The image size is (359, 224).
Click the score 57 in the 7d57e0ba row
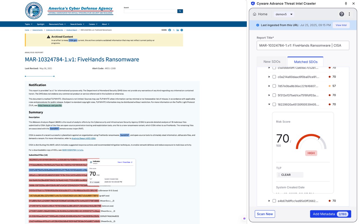tap(334, 86)
